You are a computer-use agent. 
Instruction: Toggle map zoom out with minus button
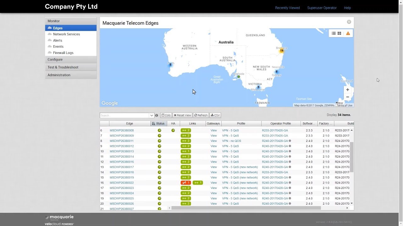click(347, 97)
